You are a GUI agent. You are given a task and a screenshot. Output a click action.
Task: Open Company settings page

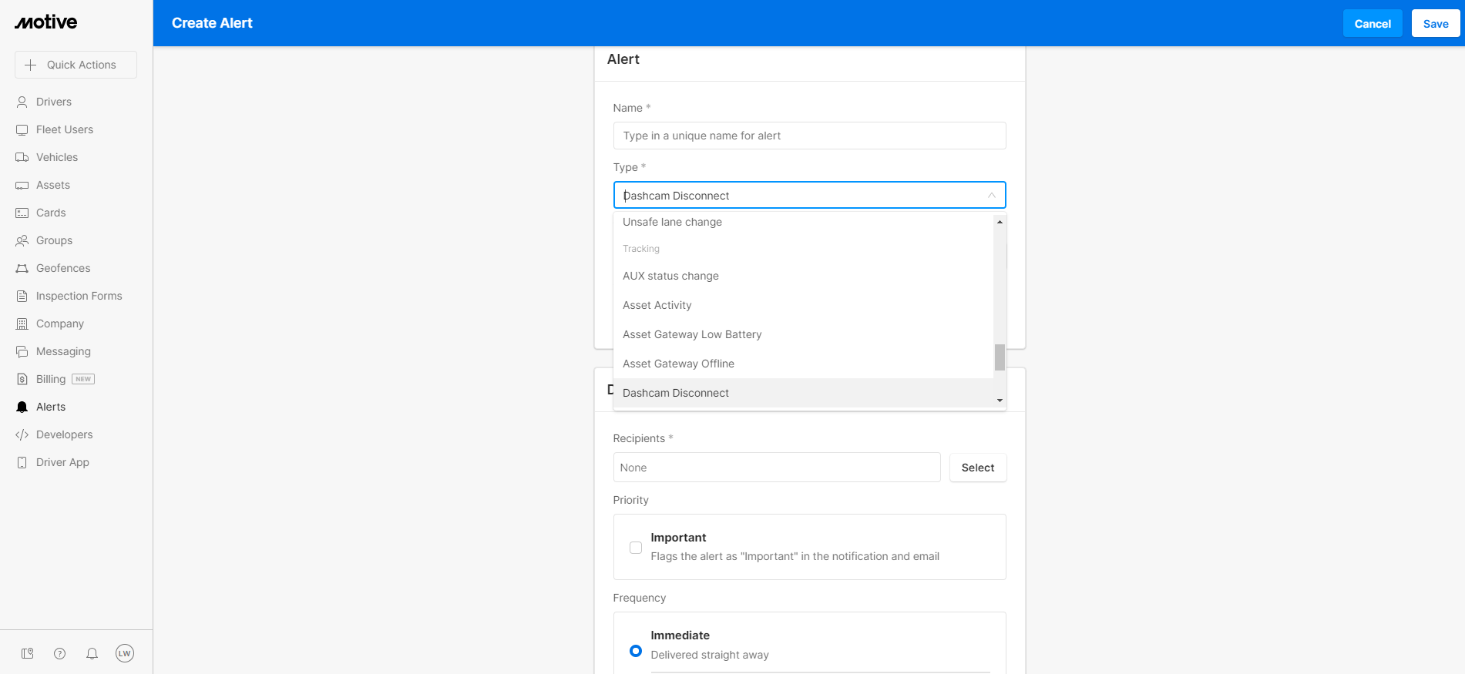pyautogui.click(x=60, y=324)
